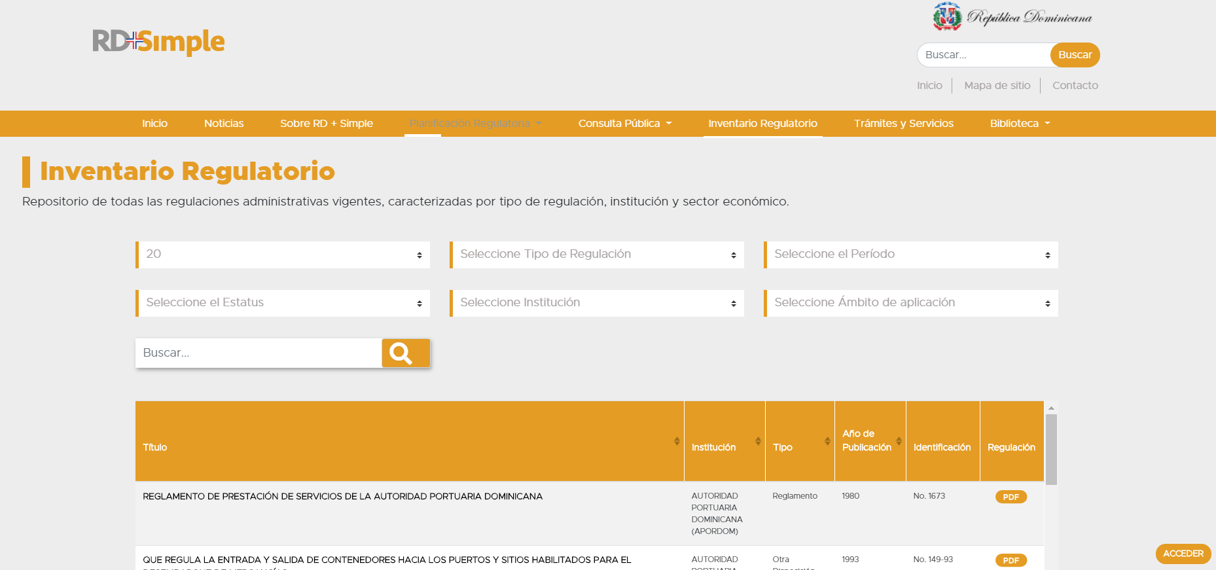Viewport: 1216px width, 570px height.
Task: Expand Seleccione Ámbito de aplicación dropdown
Action: pyautogui.click(x=911, y=303)
